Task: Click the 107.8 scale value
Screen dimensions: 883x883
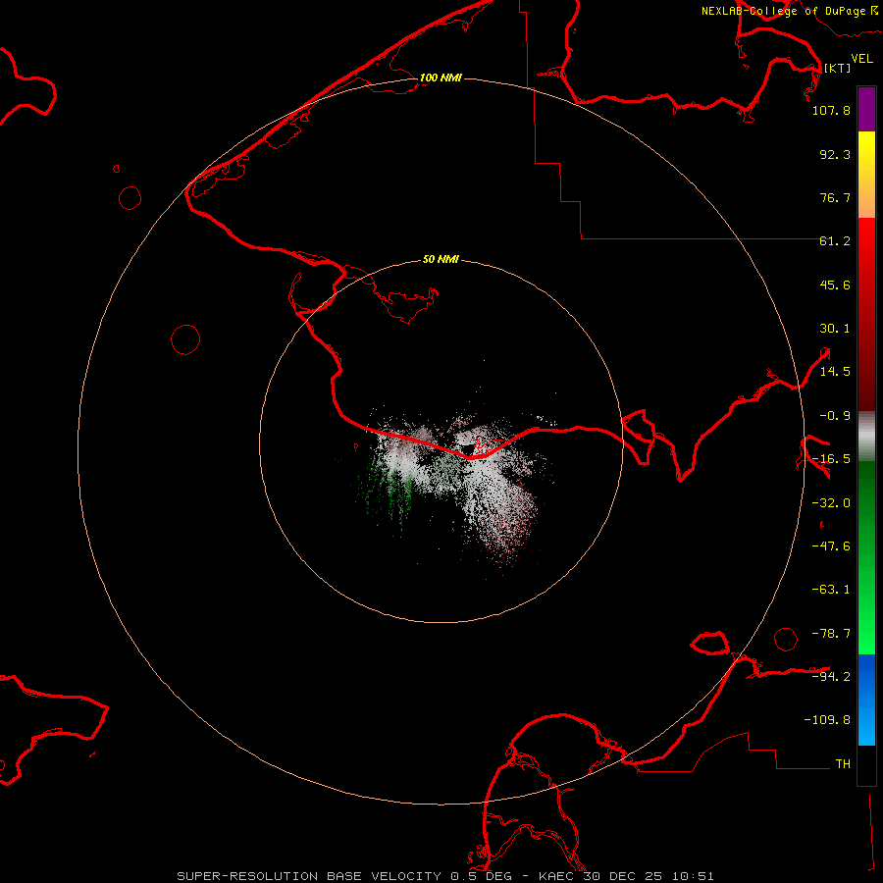Action: [831, 110]
